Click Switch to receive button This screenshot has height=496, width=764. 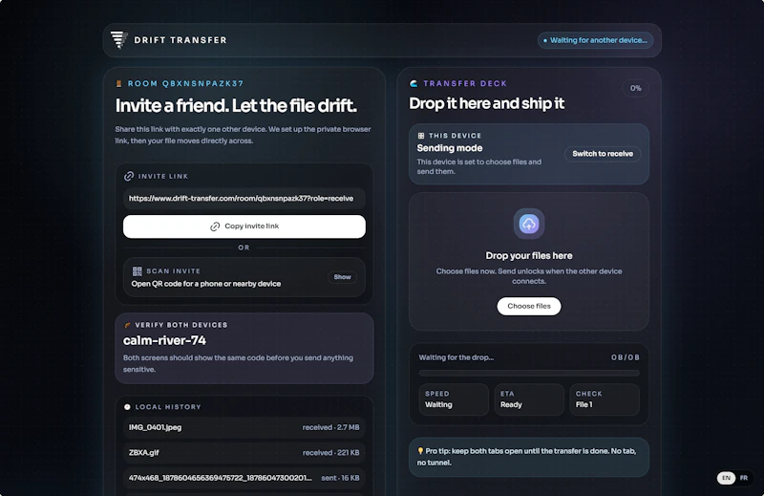[x=603, y=154]
